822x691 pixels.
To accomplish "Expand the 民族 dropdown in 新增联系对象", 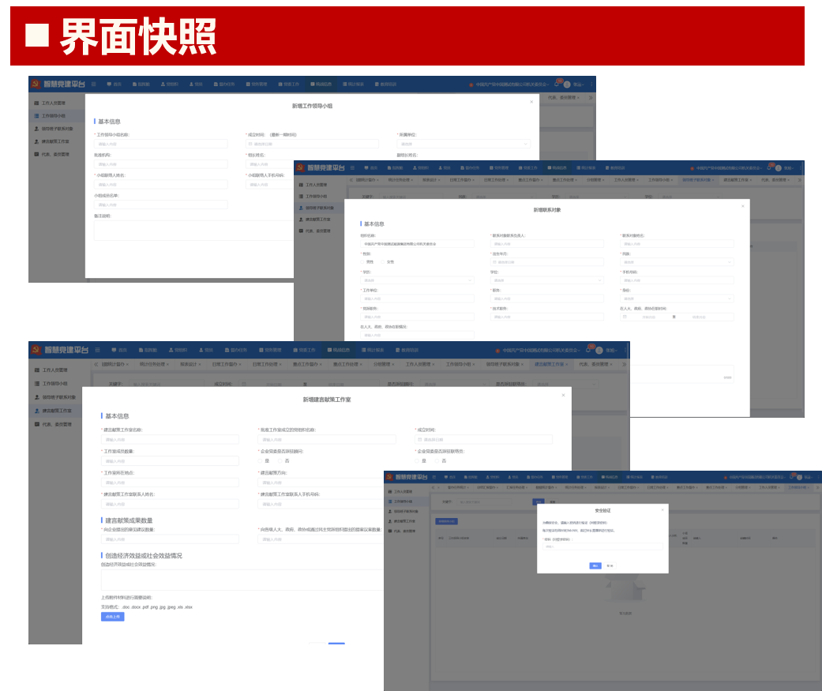I will (677, 262).
